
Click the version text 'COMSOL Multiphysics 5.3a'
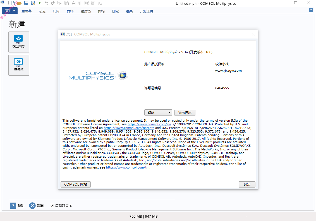[166, 52]
